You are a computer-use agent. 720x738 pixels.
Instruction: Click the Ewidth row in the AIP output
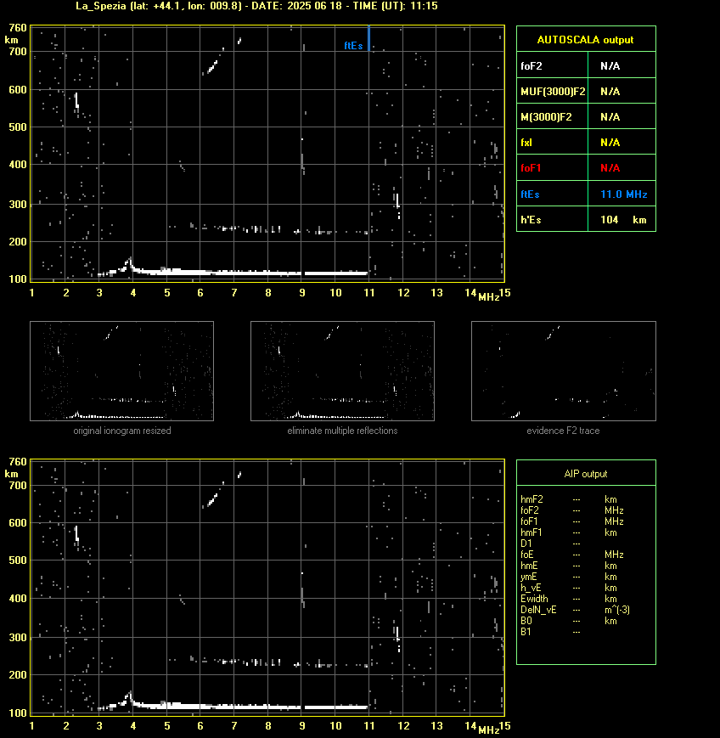coord(569,599)
